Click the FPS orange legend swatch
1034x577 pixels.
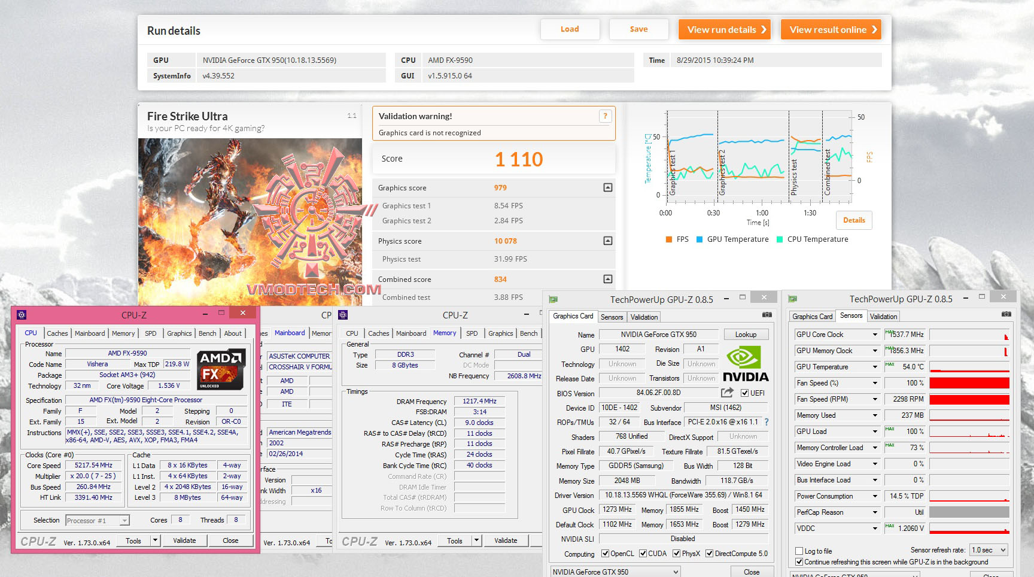point(669,239)
